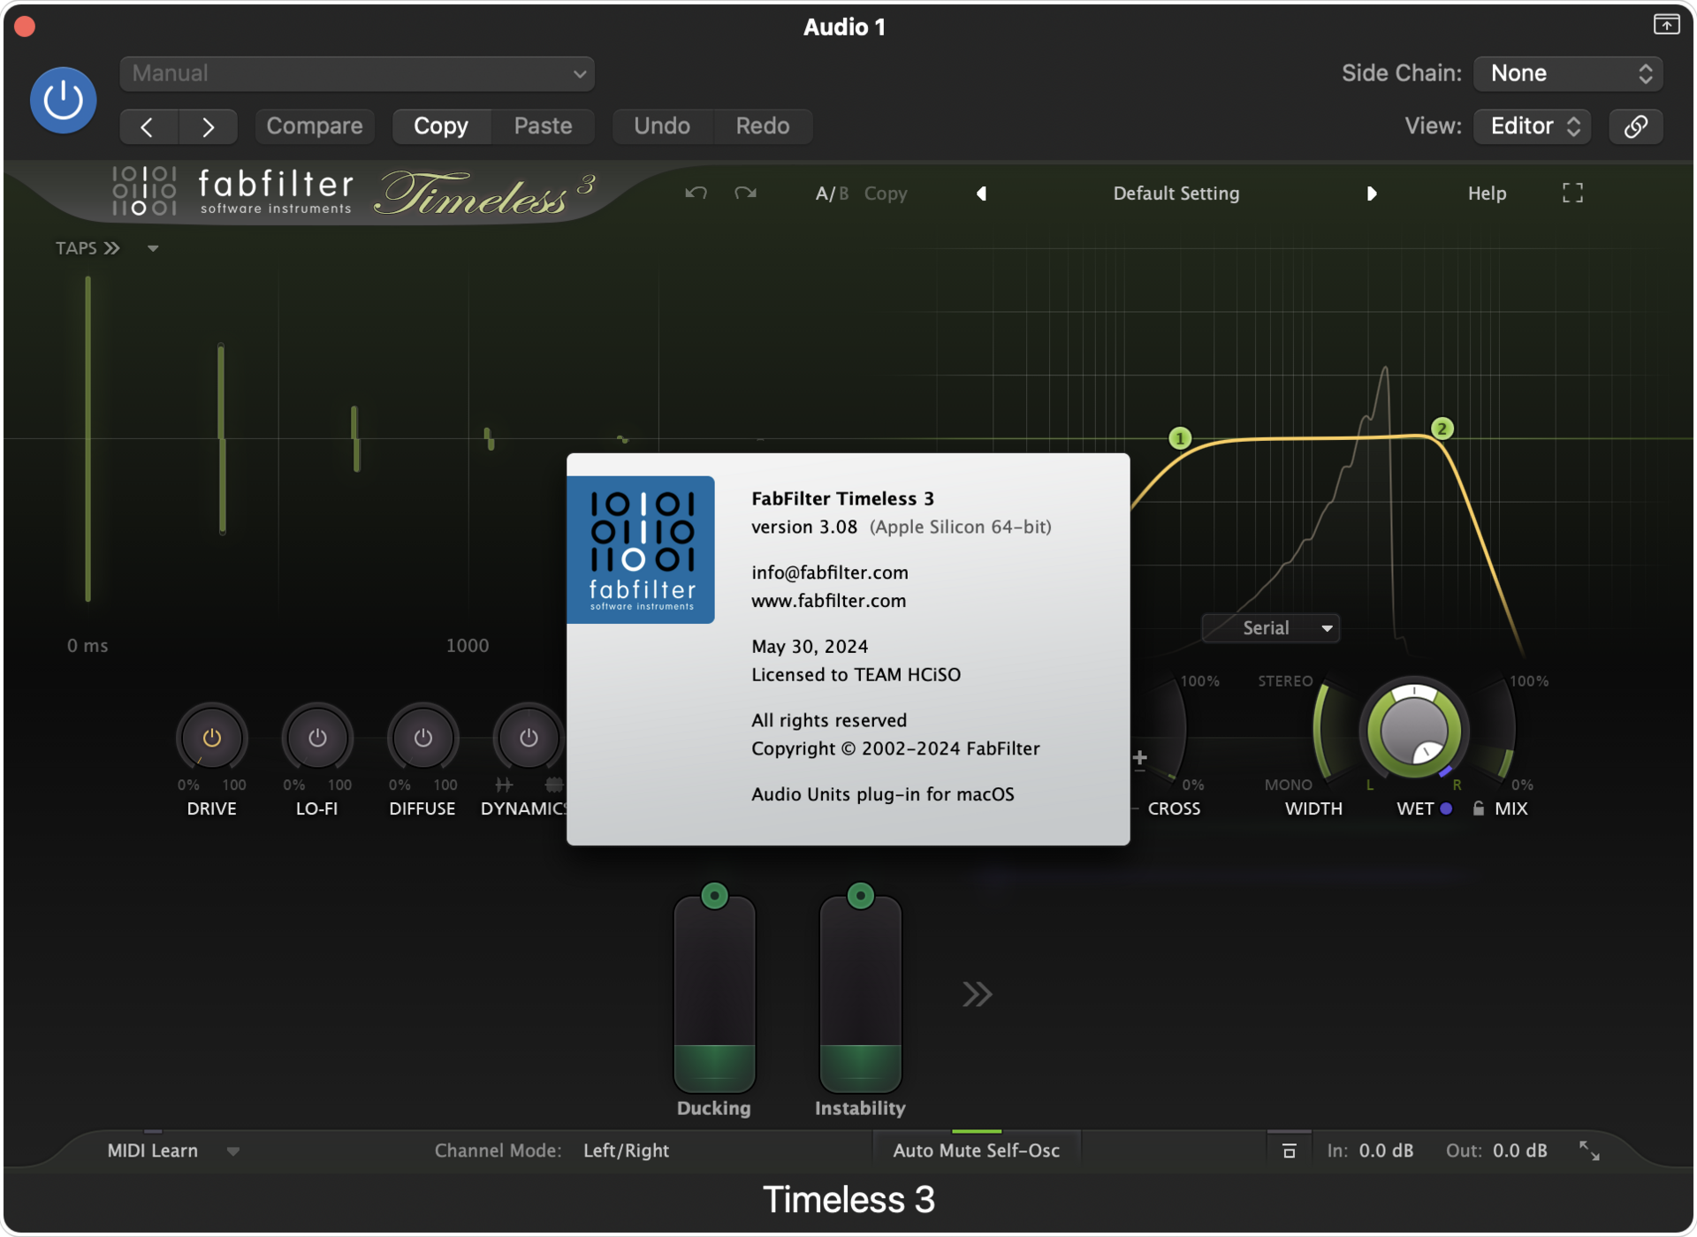Enable the DYNAMICS effect power knob
The width and height of the screenshot is (1697, 1237).
pyautogui.click(x=528, y=737)
